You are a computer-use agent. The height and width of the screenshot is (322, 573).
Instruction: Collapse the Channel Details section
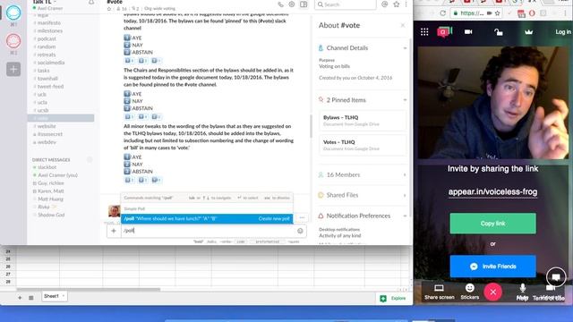(x=405, y=47)
